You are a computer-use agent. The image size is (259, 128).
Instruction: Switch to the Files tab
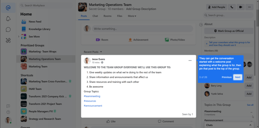tap(120, 16)
